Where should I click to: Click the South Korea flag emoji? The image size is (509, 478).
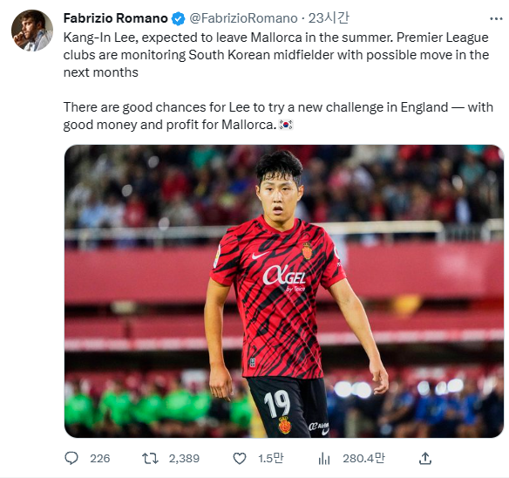(x=286, y=125)
